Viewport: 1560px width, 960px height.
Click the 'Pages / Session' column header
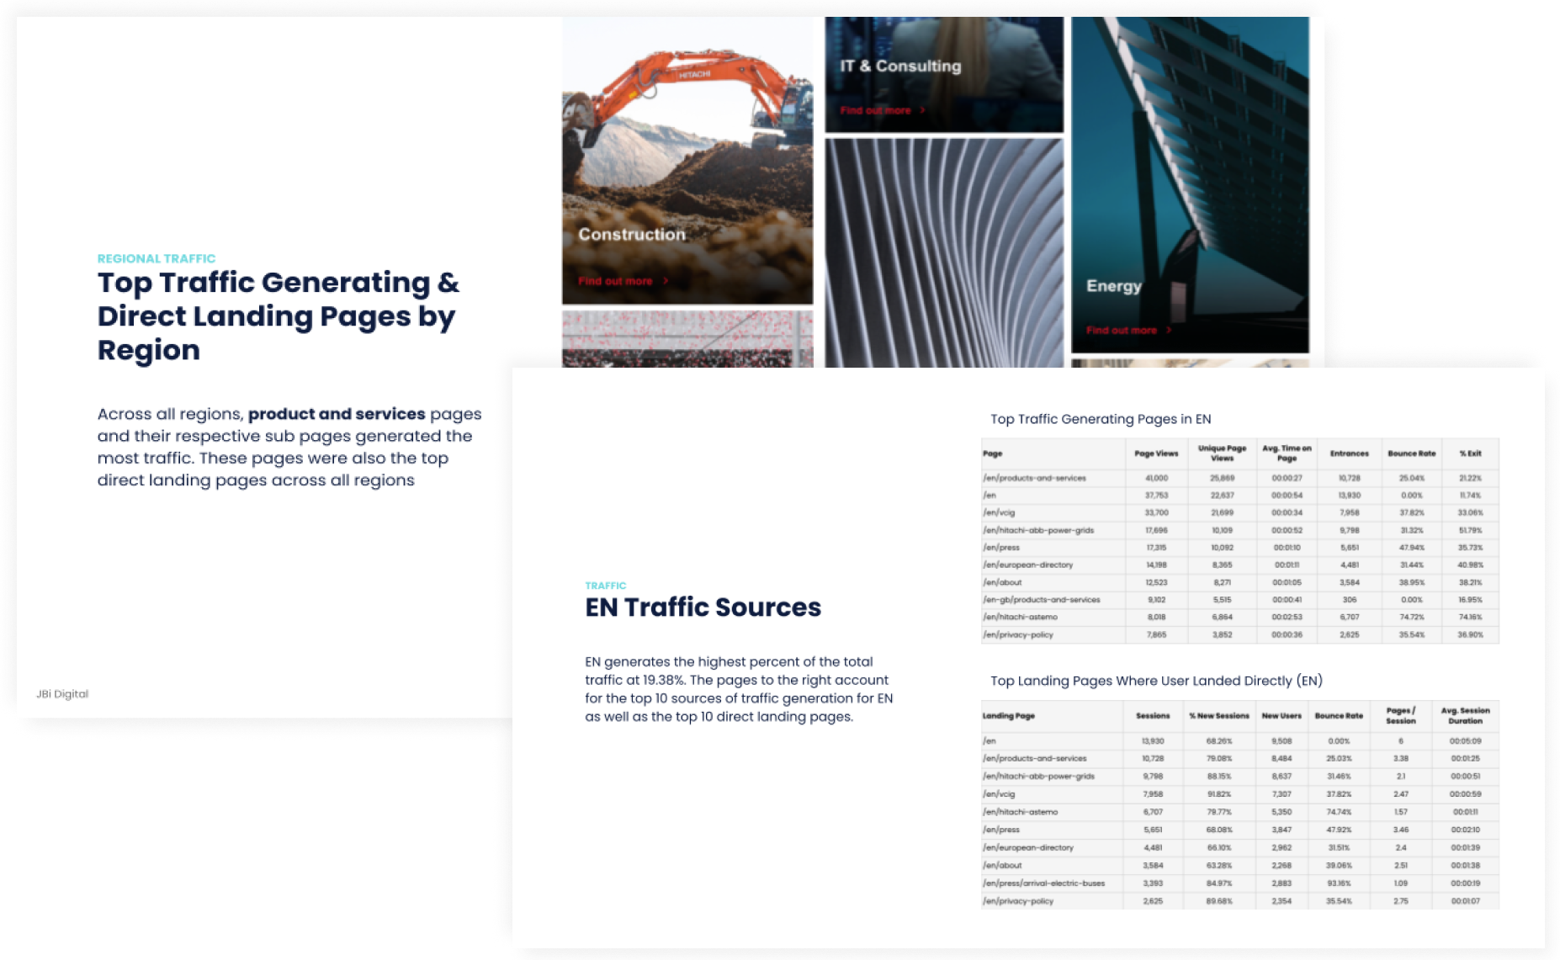(x=1400, y=716)
